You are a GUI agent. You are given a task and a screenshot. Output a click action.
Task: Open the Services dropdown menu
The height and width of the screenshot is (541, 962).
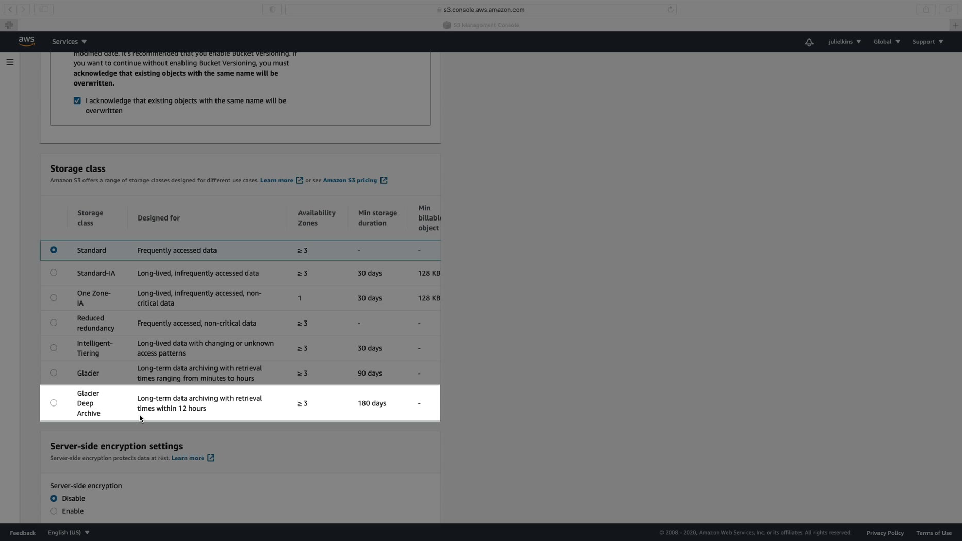[69, 42]
